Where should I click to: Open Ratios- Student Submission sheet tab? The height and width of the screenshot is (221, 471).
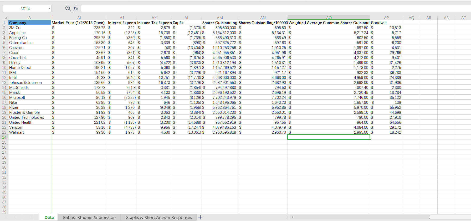coord(89,217)
